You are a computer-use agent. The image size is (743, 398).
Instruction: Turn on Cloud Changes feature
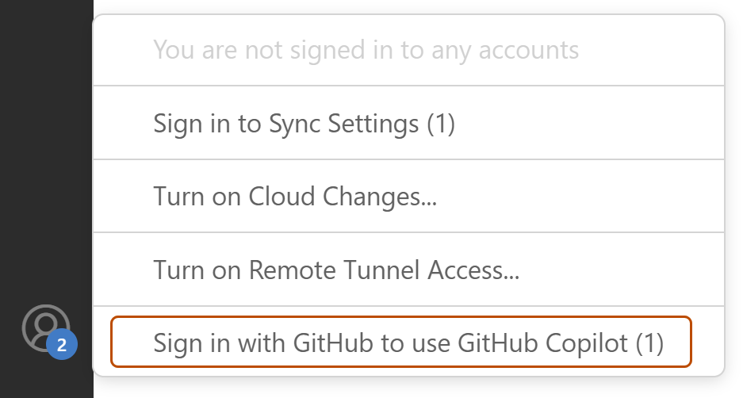pos(295,197)
